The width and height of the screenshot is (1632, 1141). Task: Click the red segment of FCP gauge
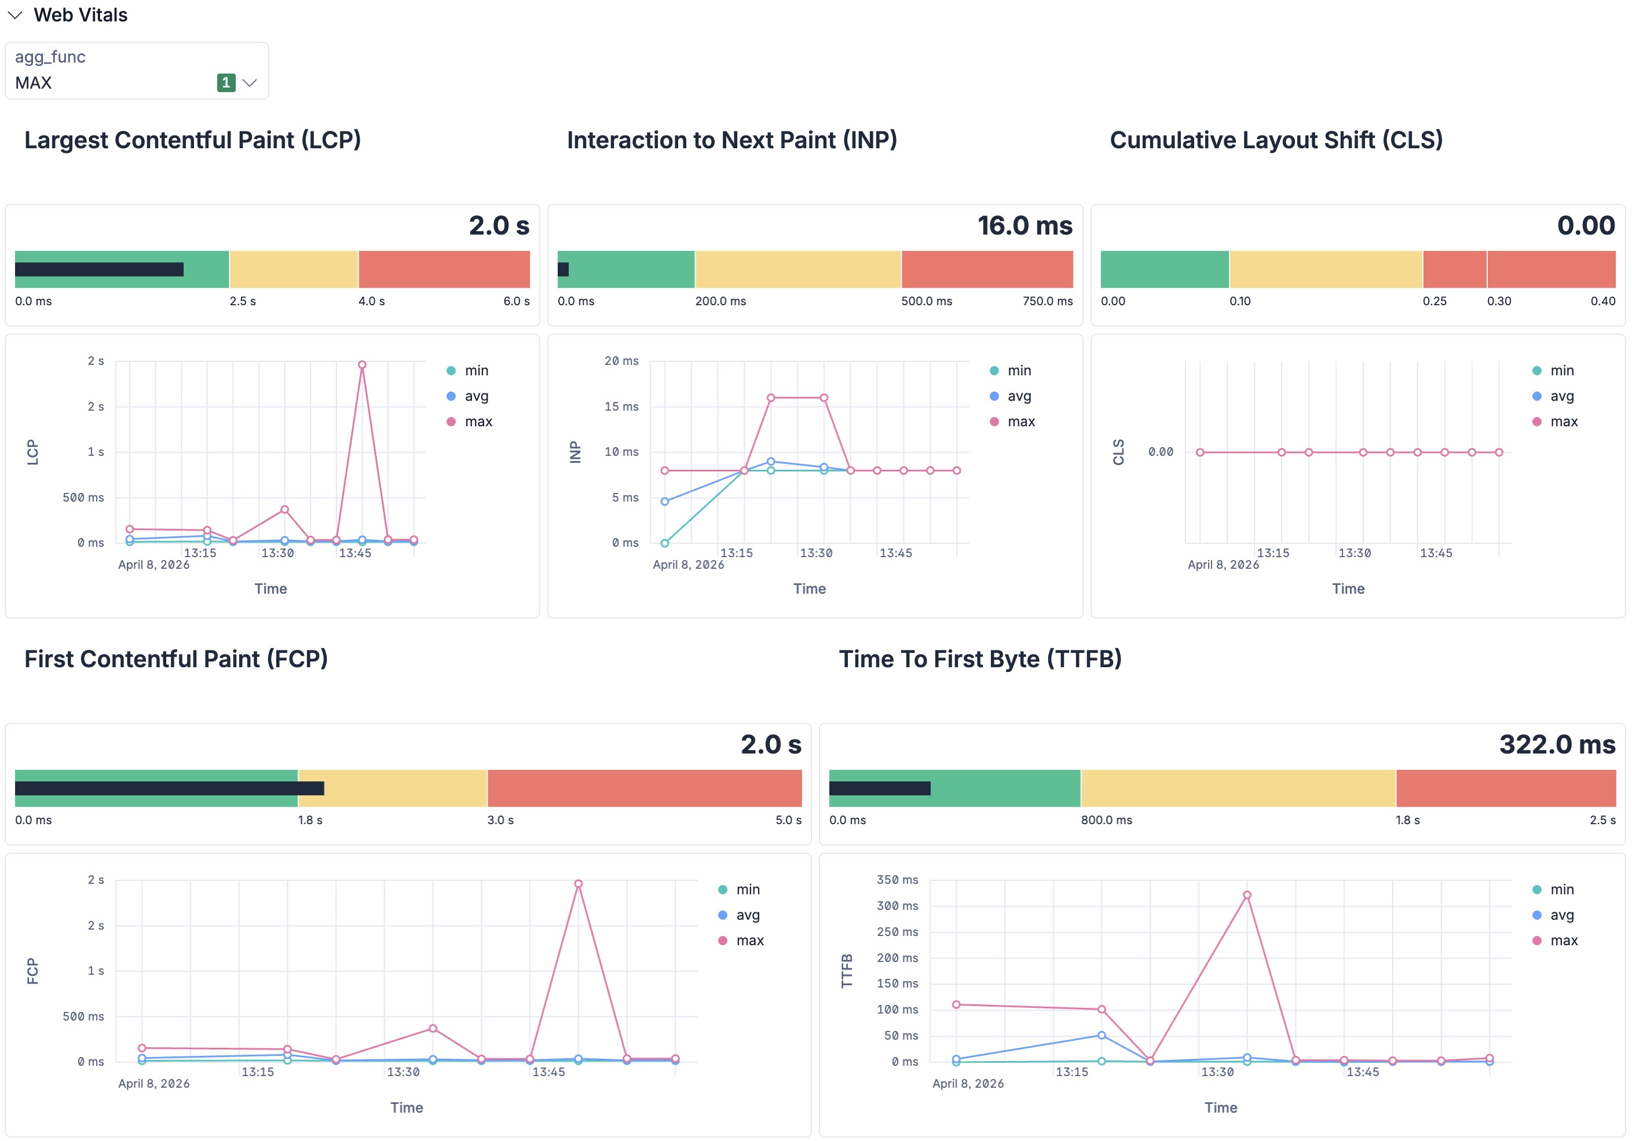[645, 788]
